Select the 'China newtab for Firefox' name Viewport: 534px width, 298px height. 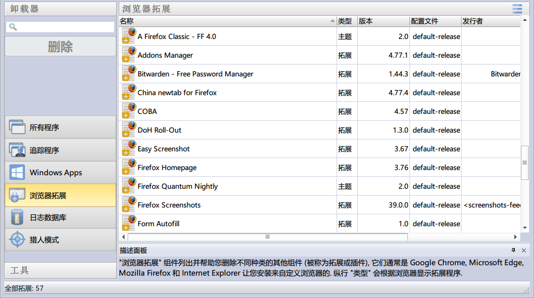[x=177, y=93]
